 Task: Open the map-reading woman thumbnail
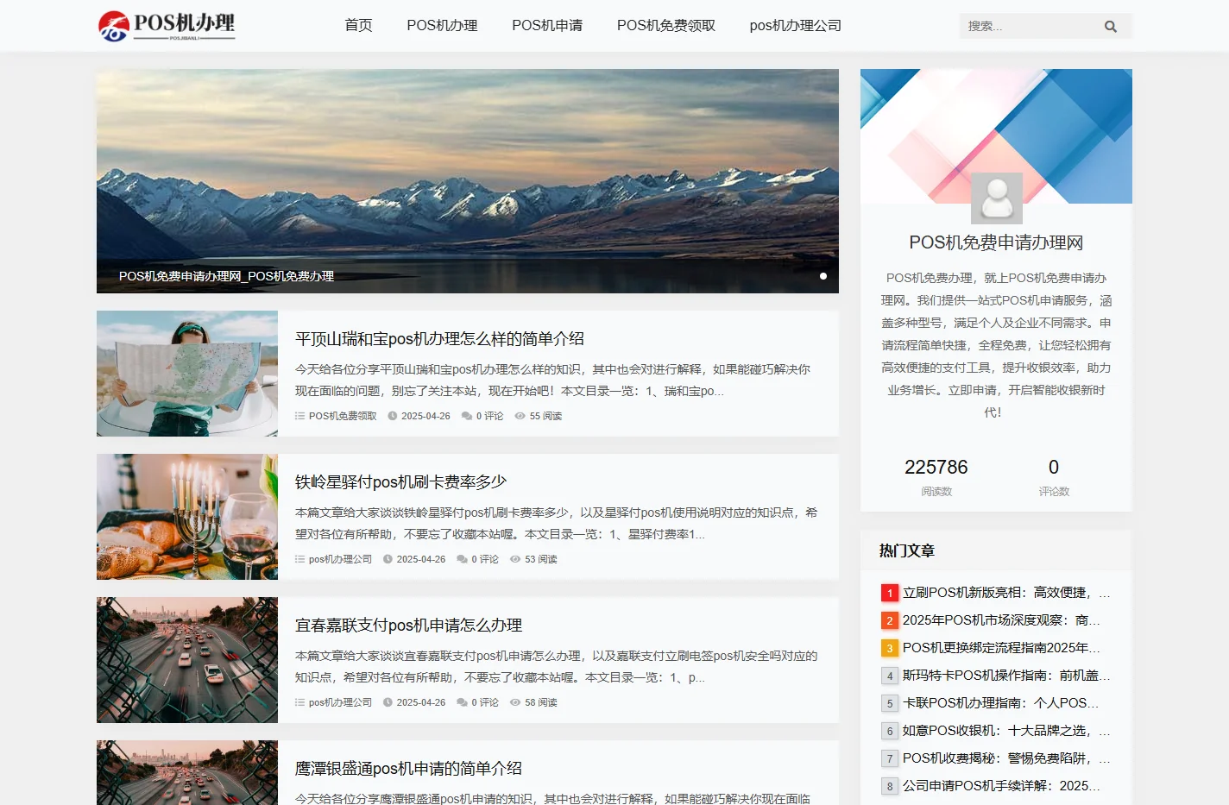click(x=187, y=374)
